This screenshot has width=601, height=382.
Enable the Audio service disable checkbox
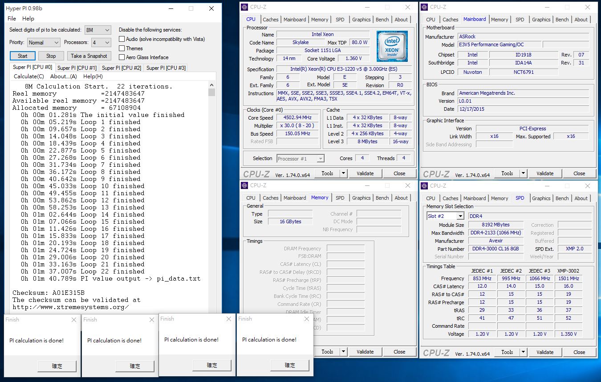[122, 39]
